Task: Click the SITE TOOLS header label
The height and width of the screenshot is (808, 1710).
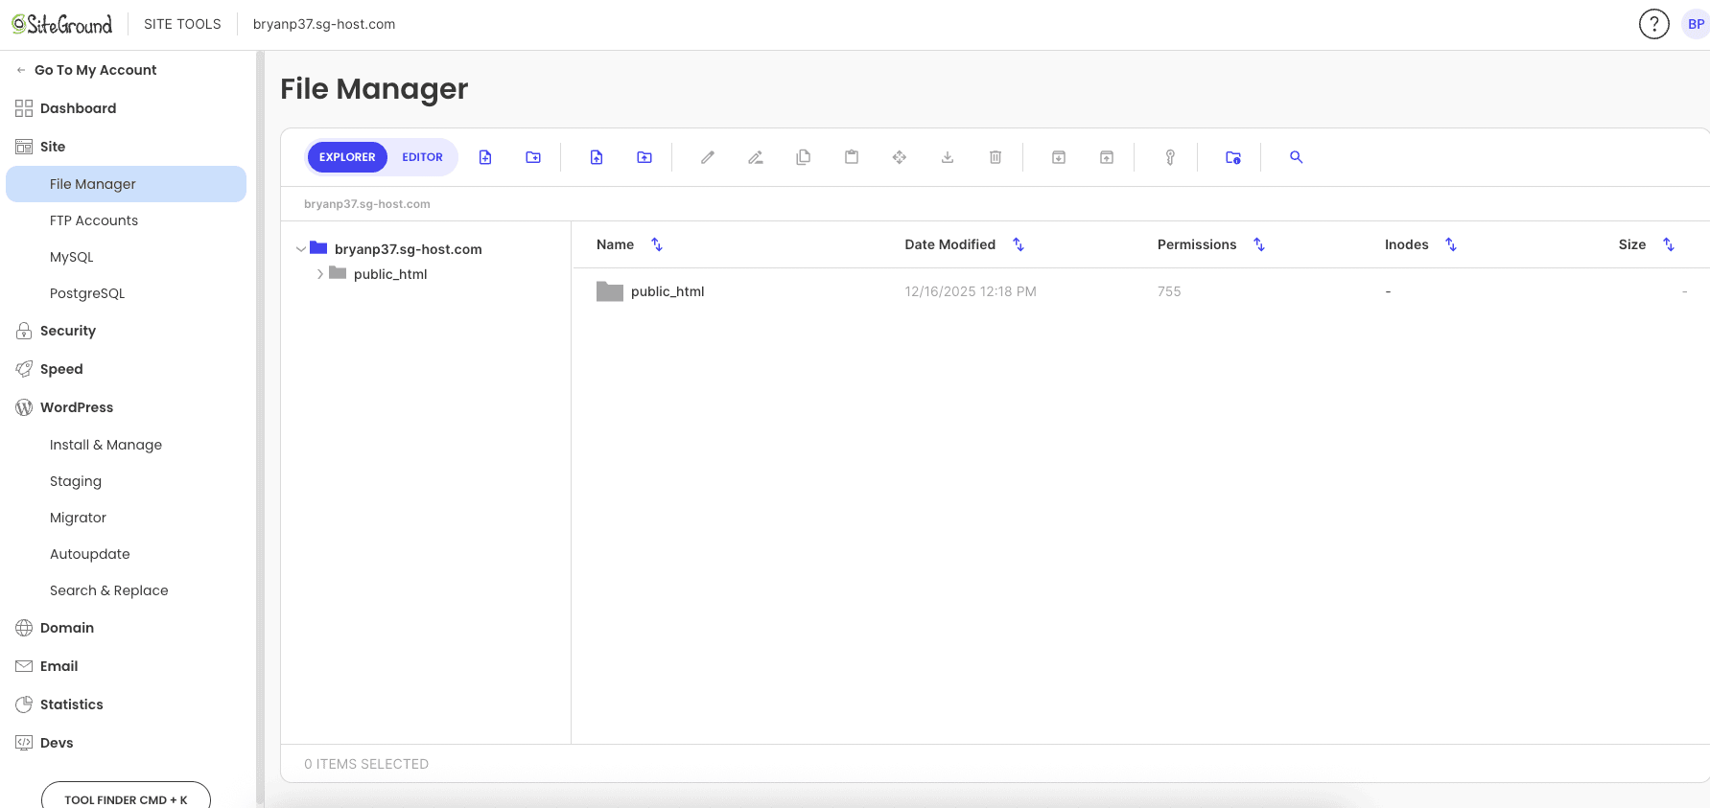Action: click(182, 24)
